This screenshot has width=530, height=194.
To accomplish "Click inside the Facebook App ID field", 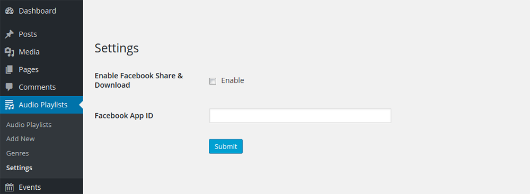I will coord(300,116).
